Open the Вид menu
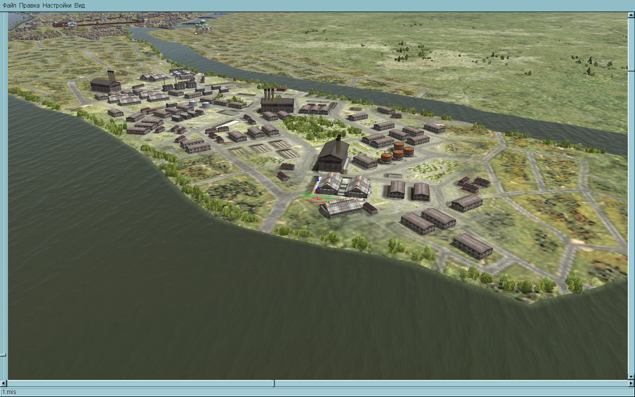This screenshot has width=635, height=397. tap(79, 5)
